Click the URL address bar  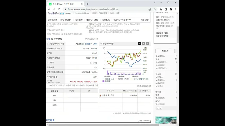(106, 9)
